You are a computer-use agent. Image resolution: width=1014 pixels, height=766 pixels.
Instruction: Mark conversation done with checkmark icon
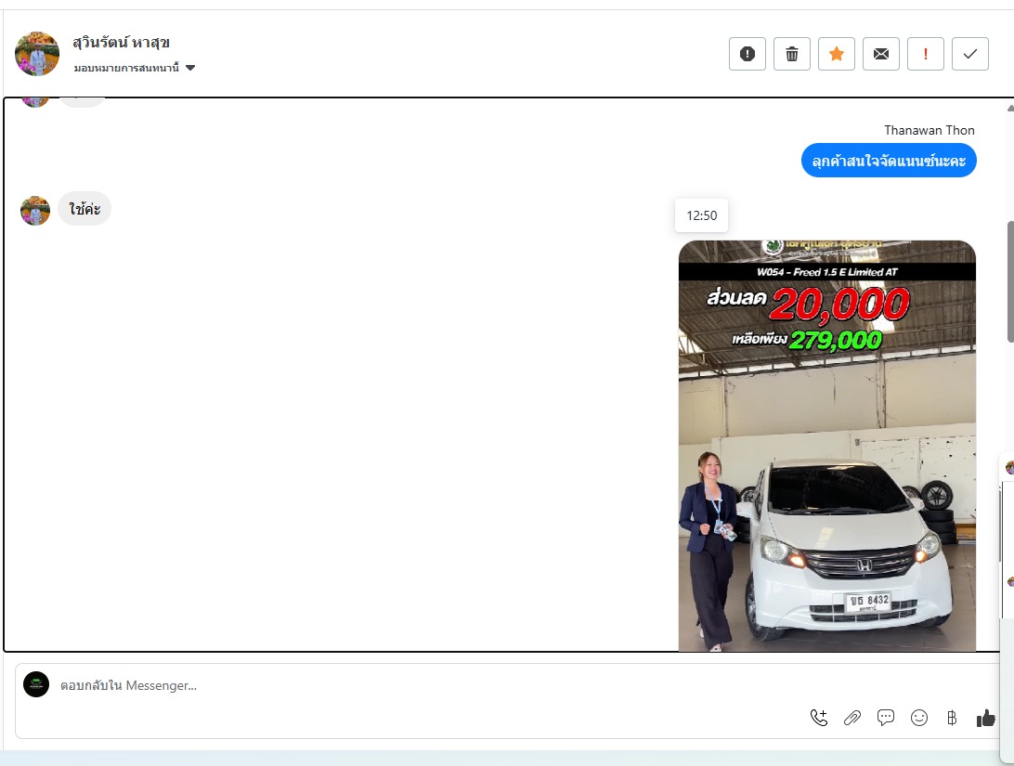click(x=970, y=54)
